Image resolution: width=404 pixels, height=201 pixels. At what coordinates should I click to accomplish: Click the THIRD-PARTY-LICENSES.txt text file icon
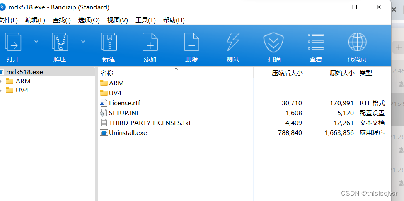click(104, 123)
